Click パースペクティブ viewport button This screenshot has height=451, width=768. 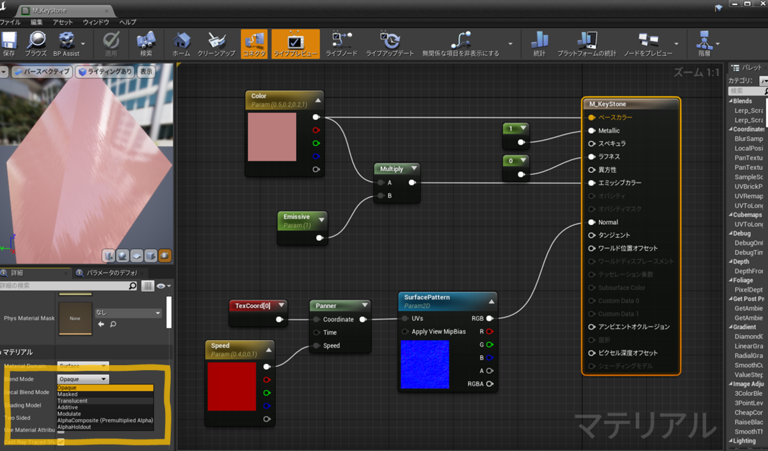pos(41,72)
